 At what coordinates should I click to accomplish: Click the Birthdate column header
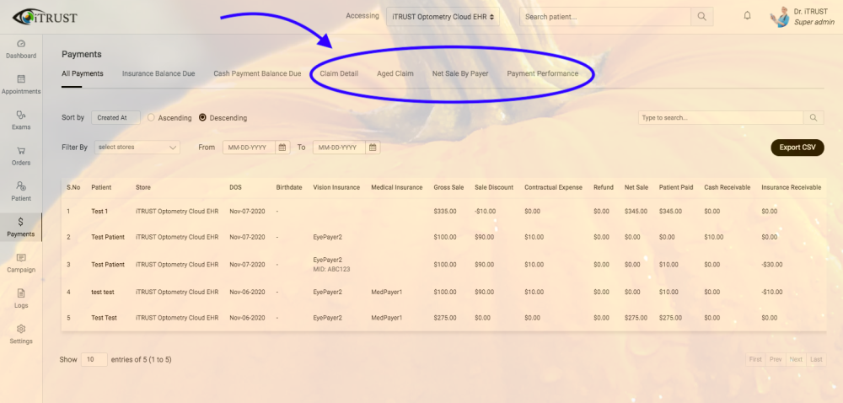click(x=288, y=187)
